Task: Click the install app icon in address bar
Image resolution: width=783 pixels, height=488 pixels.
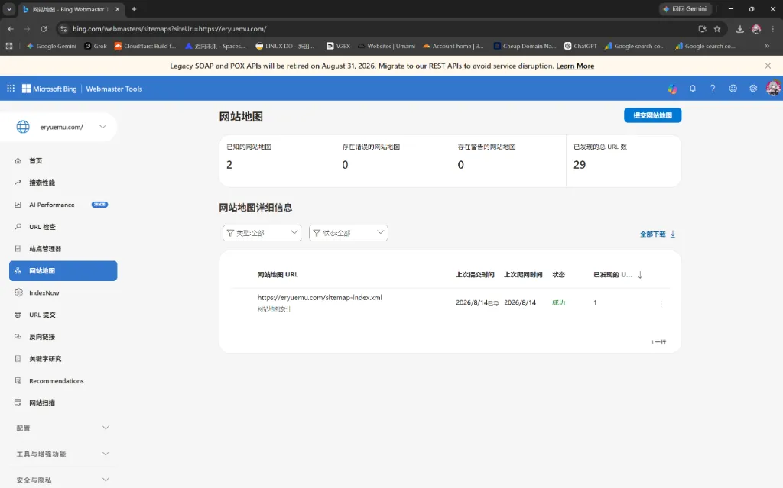Action: click(702, 29)
